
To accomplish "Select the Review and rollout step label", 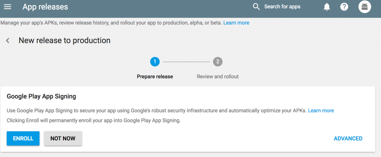I will pos(218,76).
